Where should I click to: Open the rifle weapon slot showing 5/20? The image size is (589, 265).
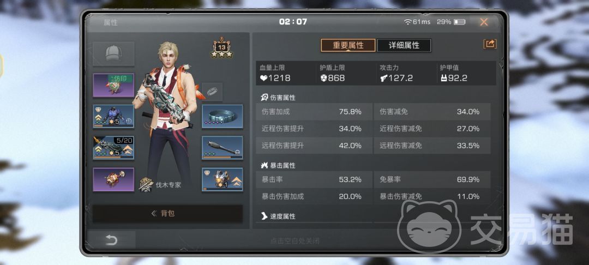[x=113, y=148]
